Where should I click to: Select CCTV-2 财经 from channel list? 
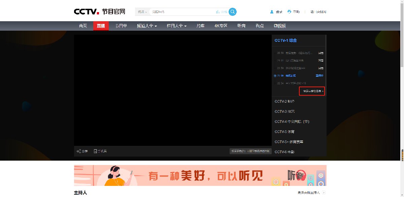[x=284, y=101]
